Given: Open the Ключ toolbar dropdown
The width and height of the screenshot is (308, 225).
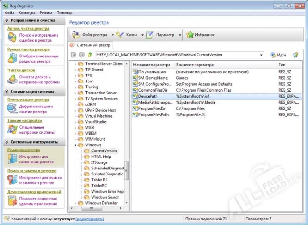Looking at the screenshot, I should pos(128,35).
